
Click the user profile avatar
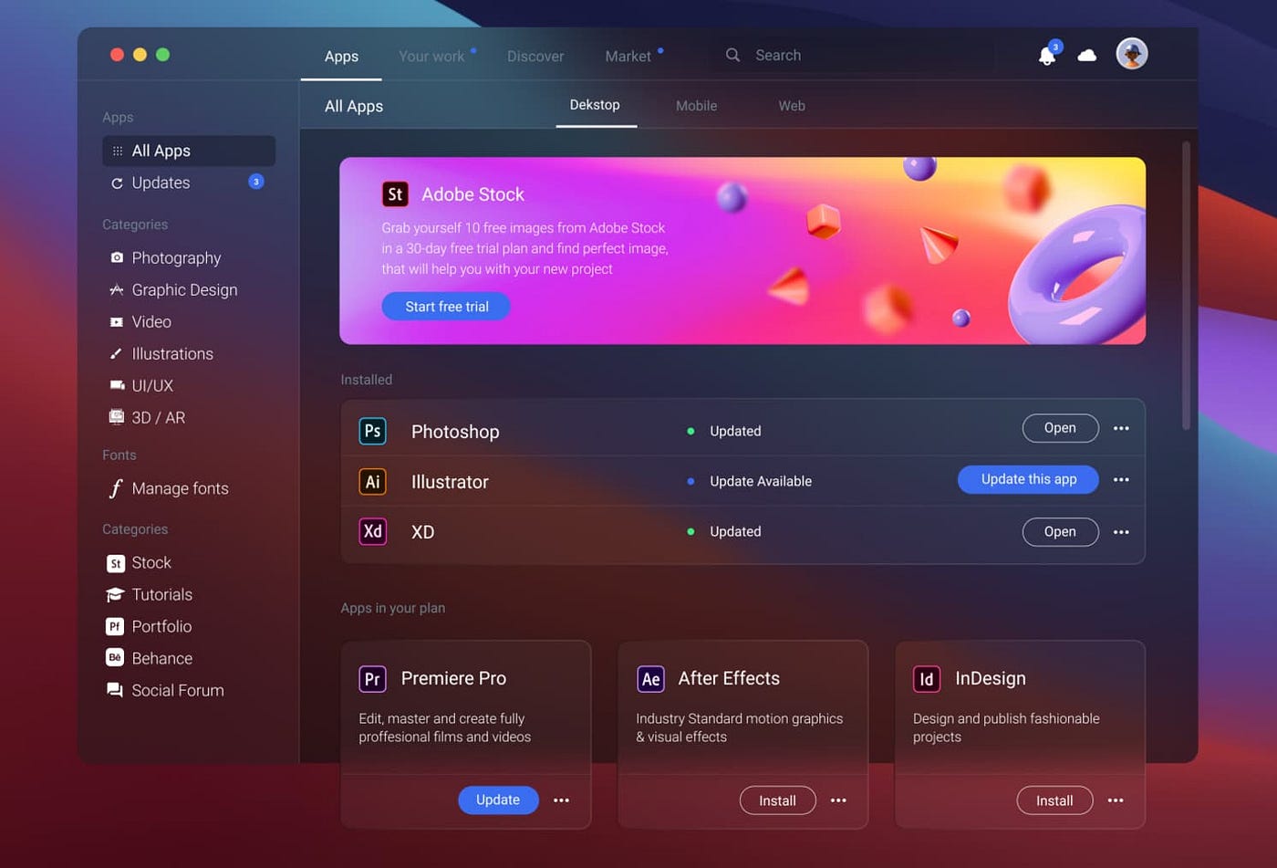(1131, 54)
